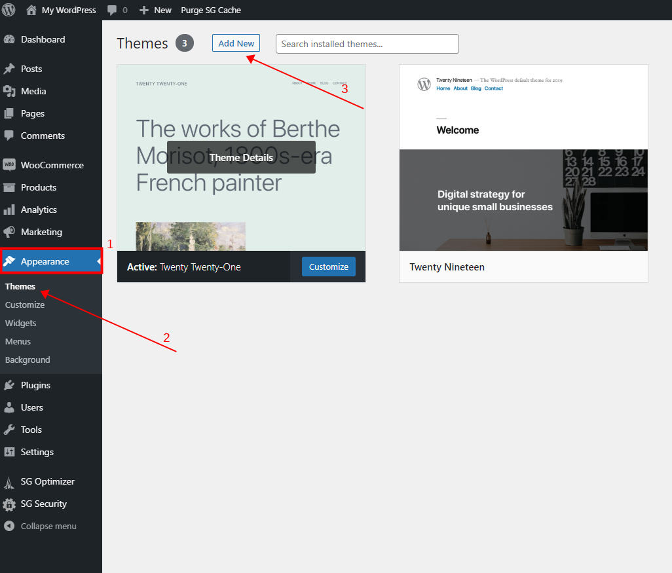
Task: Open SG Security in the sidebar
Action: [x=44, y=504]
